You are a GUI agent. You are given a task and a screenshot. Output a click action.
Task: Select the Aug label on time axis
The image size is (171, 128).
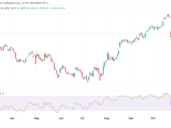pyautogui.click(x=106, y=118)
